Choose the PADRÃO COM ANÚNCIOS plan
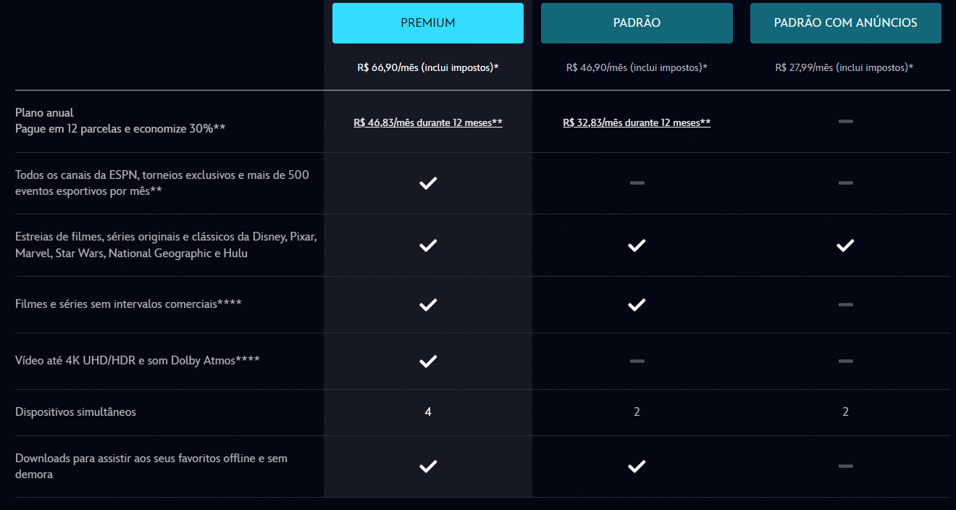Screen dimensions: 956x510 coord(844,22)
